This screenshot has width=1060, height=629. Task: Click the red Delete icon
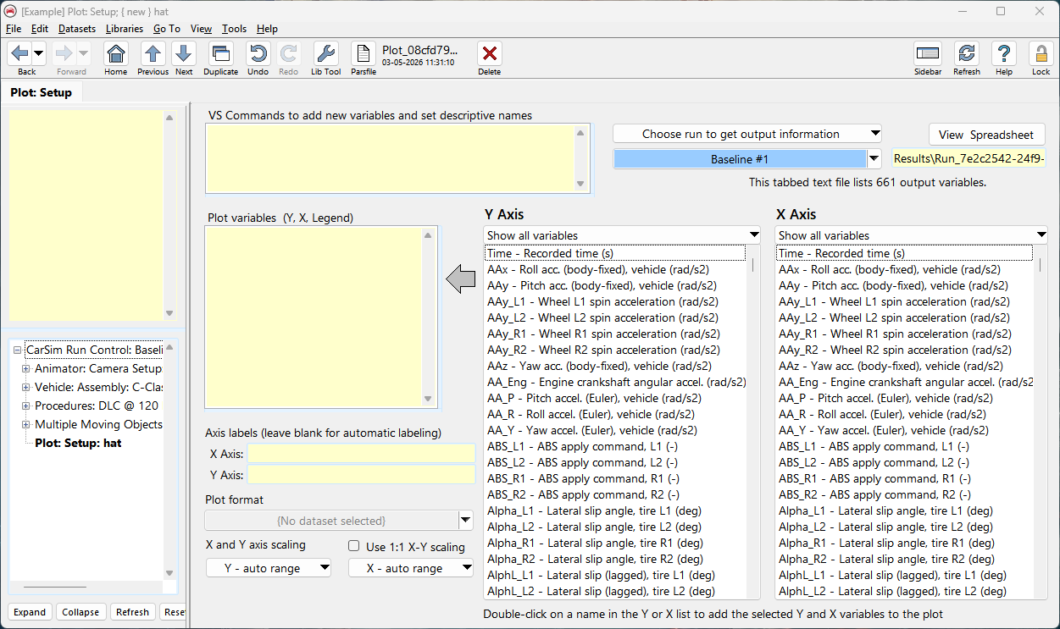click(489, 55)
